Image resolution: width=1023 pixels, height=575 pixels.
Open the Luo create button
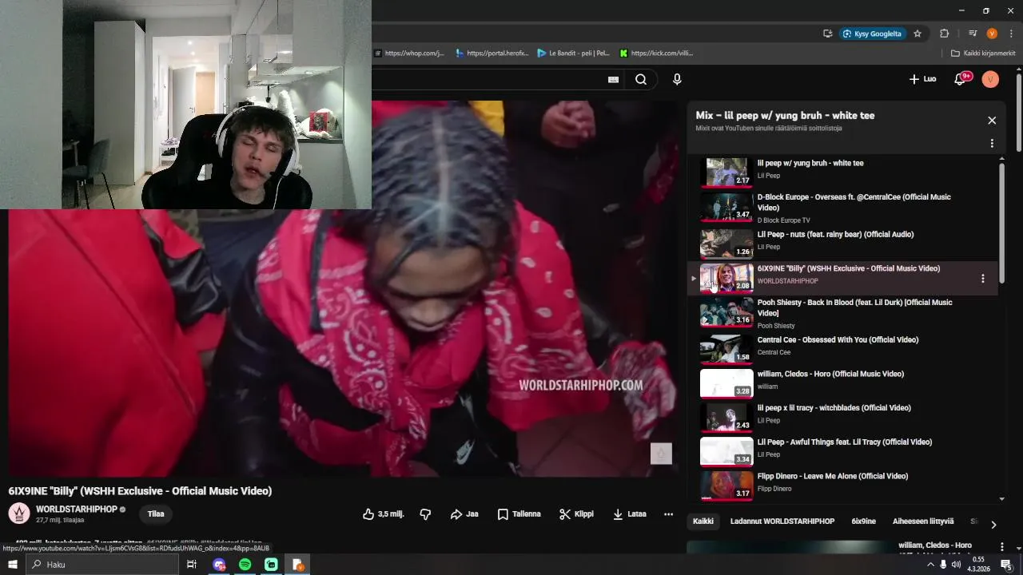tap(922, 79)
